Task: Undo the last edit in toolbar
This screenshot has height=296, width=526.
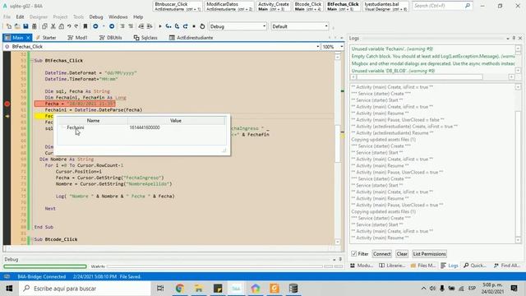Action: (x=69, y=26)
